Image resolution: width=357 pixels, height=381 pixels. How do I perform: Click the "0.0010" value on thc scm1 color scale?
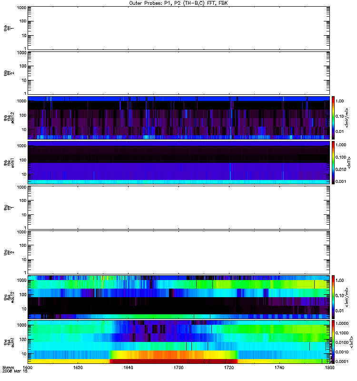pos(342,352)
